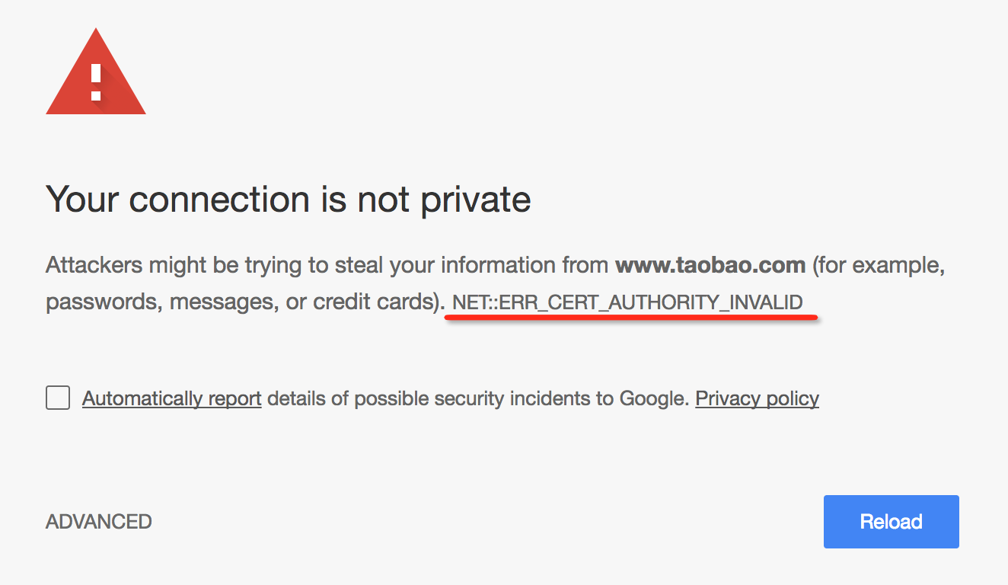Click the bold www.taobao.com domain text
The width and height of the screenshot is (1008, 585).
pos(710,265)
